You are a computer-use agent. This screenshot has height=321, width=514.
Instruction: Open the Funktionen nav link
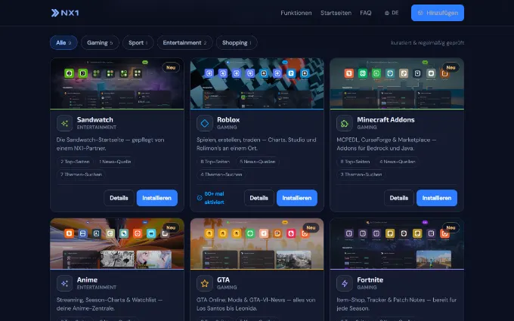click(296, 13)
